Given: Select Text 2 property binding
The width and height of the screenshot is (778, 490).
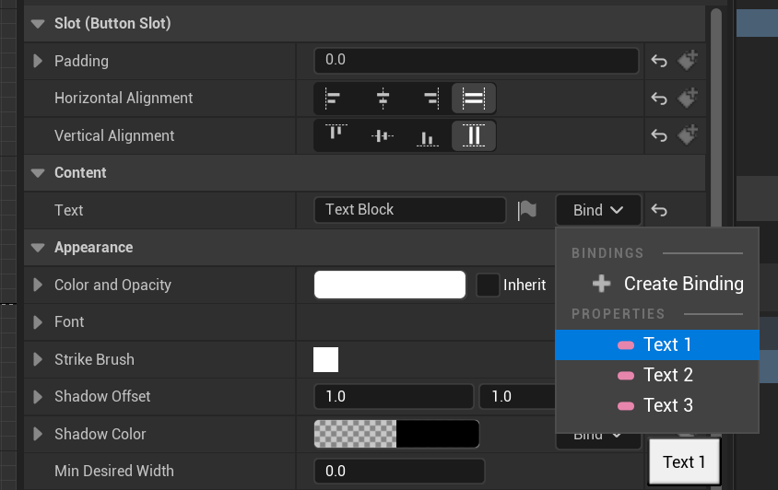Looking at the screenshot, I should pyautogui.click(x=656, y=375).
